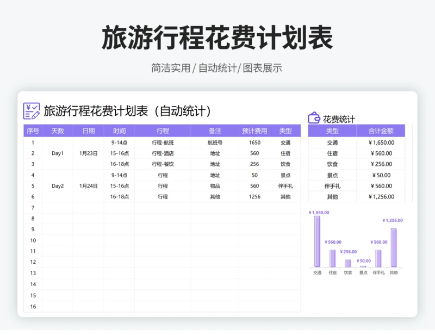Select the 预计费用 column header
Screen dimensions: 435x335
point(254,131)
